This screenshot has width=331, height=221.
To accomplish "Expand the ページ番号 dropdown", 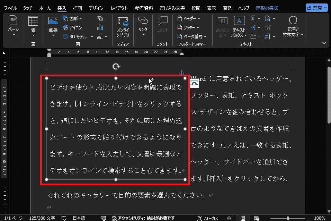I will 192,36.
